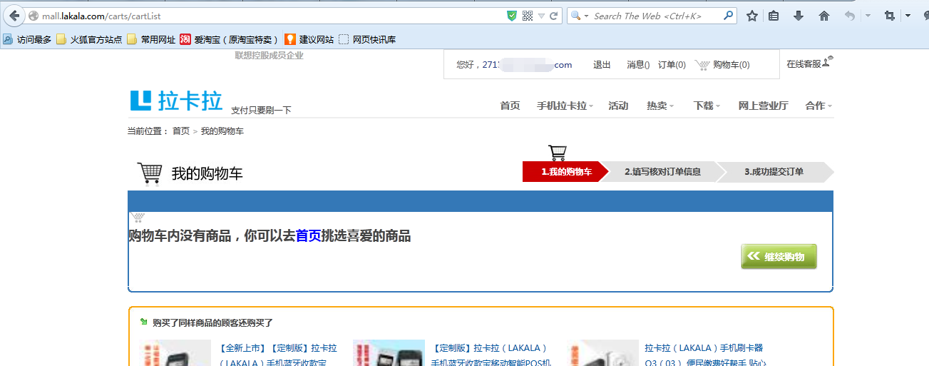This screenshot has height=366, width=929.
Task: Open 爱淘宝 bookmark
Action: [x=229, y=39]
